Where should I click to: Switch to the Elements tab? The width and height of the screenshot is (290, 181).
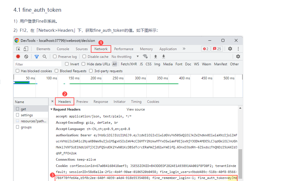pyautogui.click(x=43, y=49)
